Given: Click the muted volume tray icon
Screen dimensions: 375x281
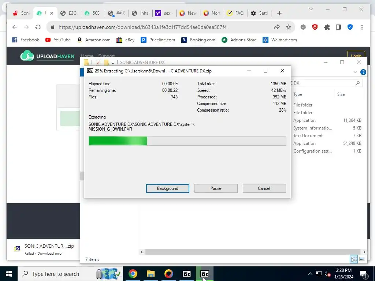Looking at the screenshot, I should (328, 274).
